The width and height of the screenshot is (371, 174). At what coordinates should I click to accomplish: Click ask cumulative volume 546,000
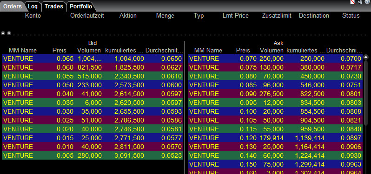[x=312, y=85]
